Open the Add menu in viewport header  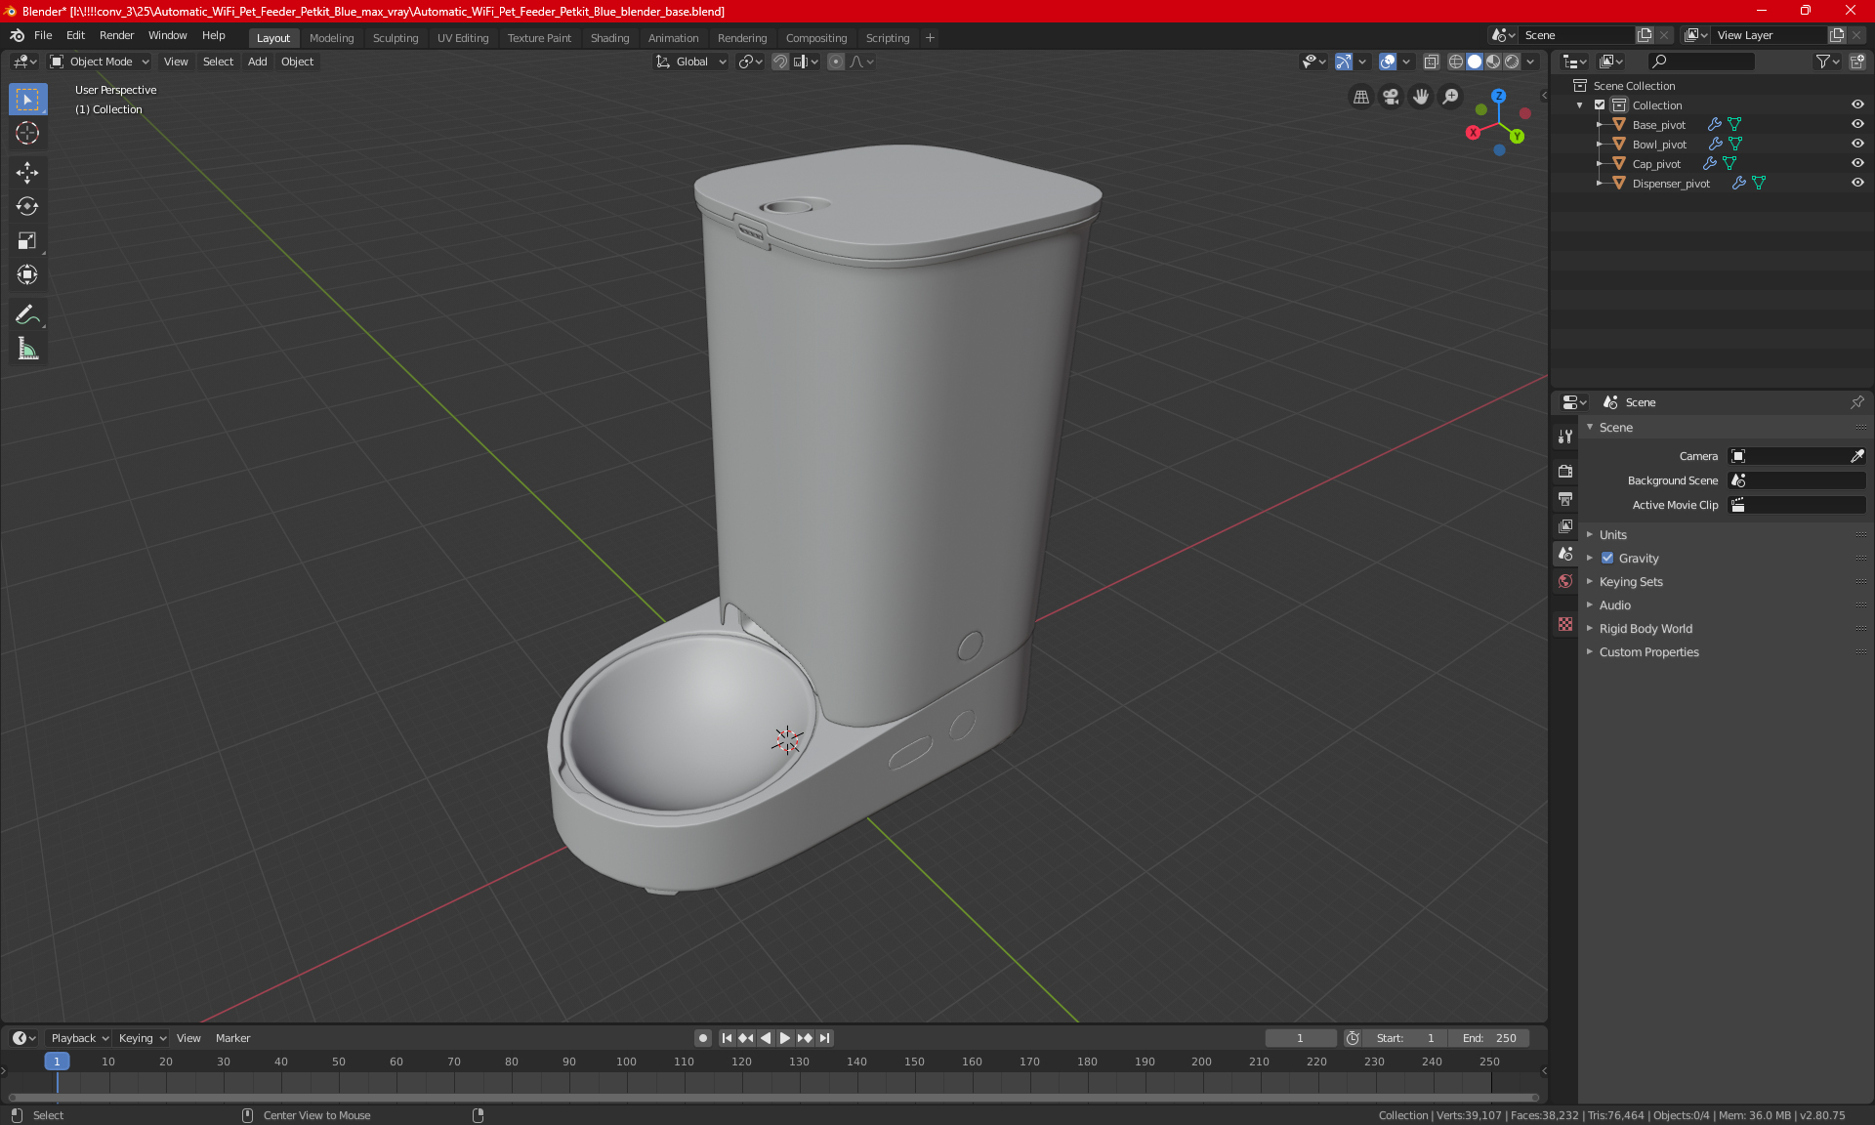point(257,62)
